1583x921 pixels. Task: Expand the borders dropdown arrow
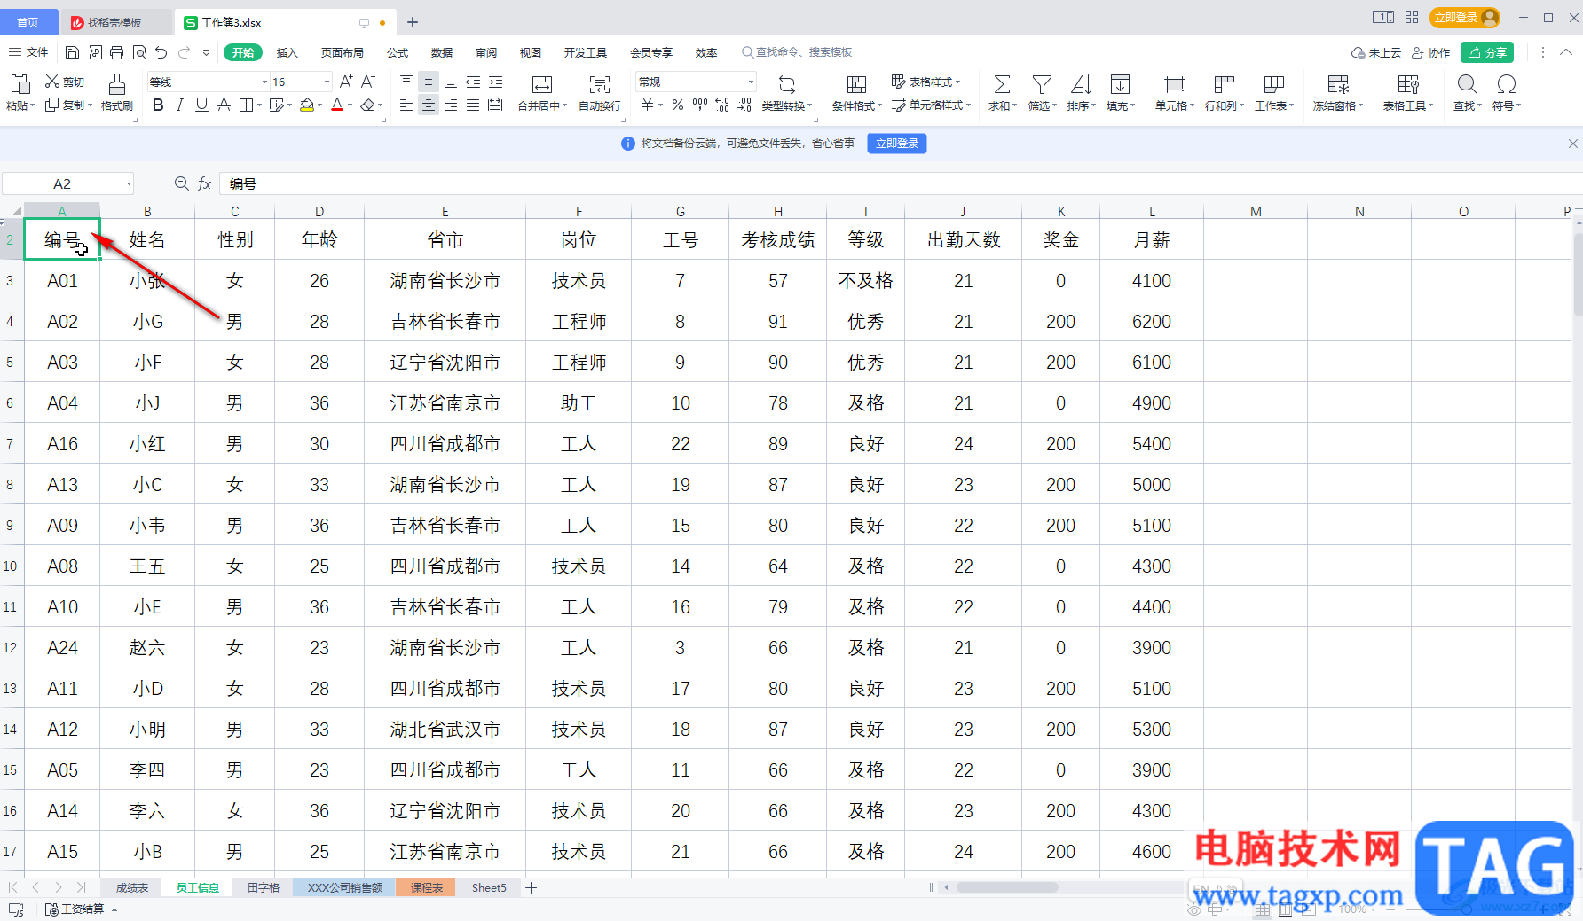pyautogui.click(x=259, y=105)
